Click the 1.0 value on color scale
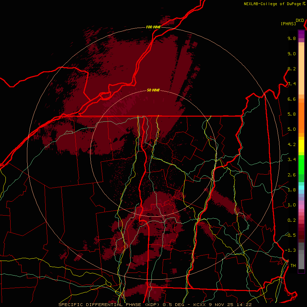Viewport: 307px width, 307px height. tap(292, 205)
